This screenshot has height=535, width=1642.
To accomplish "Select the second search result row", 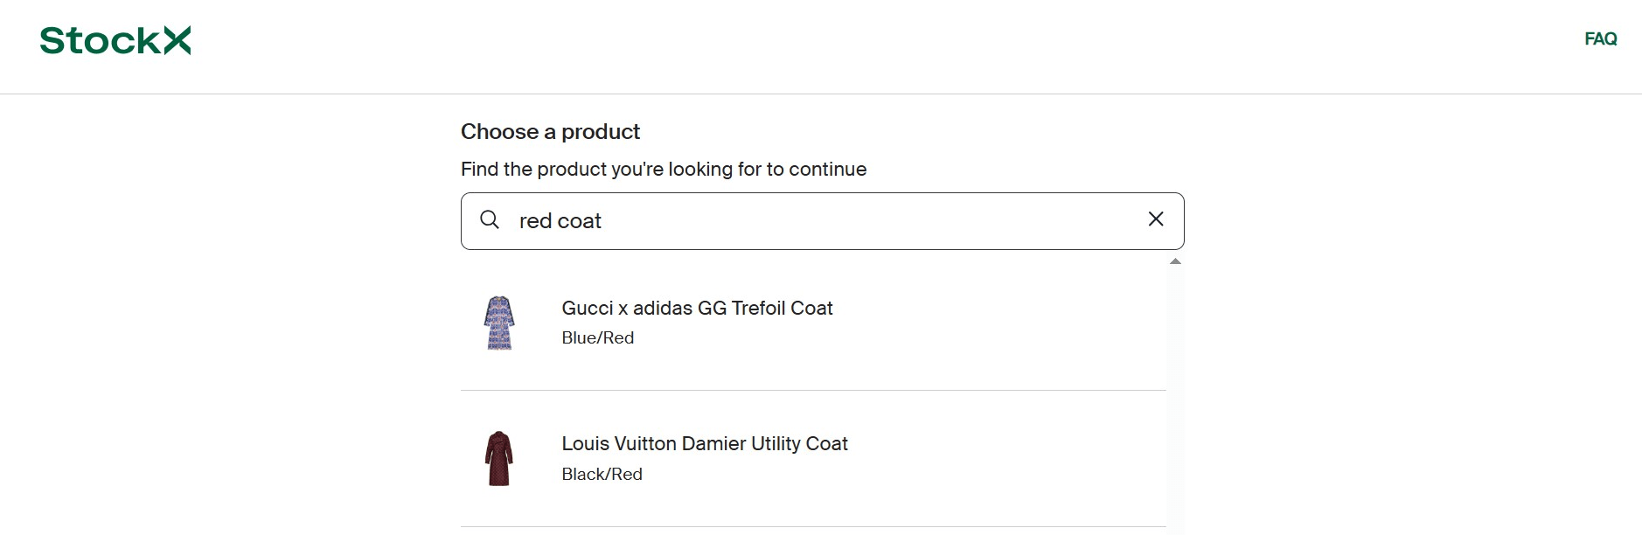I will click(813, 458).
